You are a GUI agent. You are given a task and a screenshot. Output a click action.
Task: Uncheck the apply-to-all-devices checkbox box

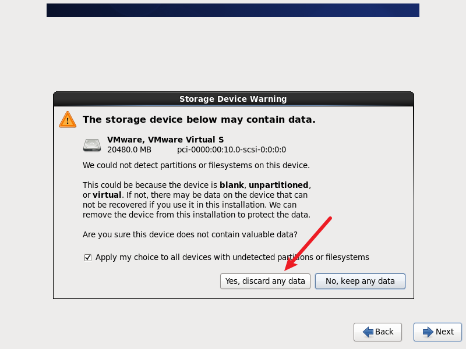click(88, 257)
